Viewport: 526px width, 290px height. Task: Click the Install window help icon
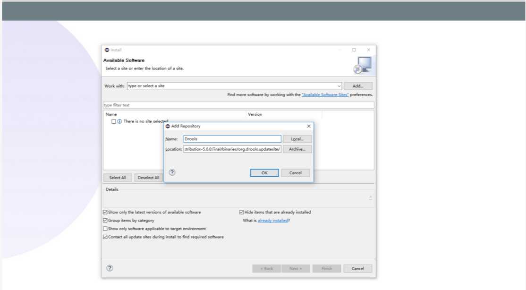pos(110,268)
